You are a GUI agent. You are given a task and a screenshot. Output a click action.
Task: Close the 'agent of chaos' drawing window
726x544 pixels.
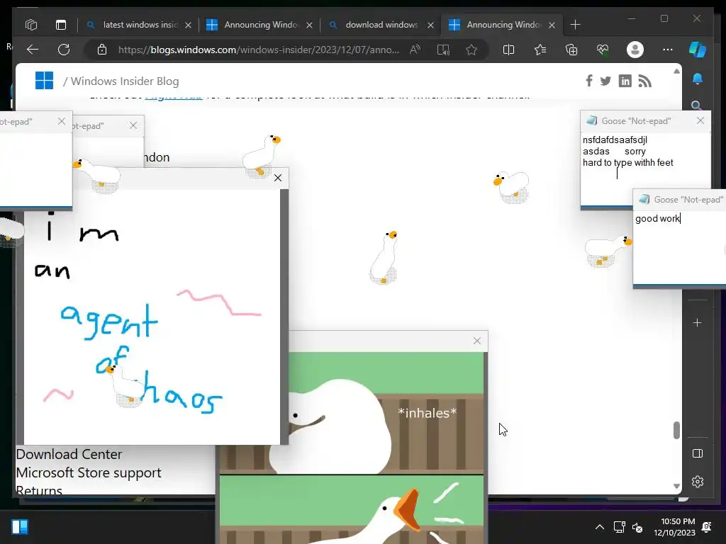point(278,178)
